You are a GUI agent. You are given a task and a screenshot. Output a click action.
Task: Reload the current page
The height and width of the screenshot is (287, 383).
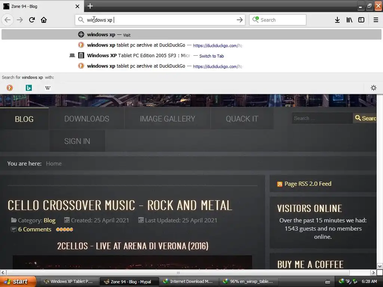[32, 20]
